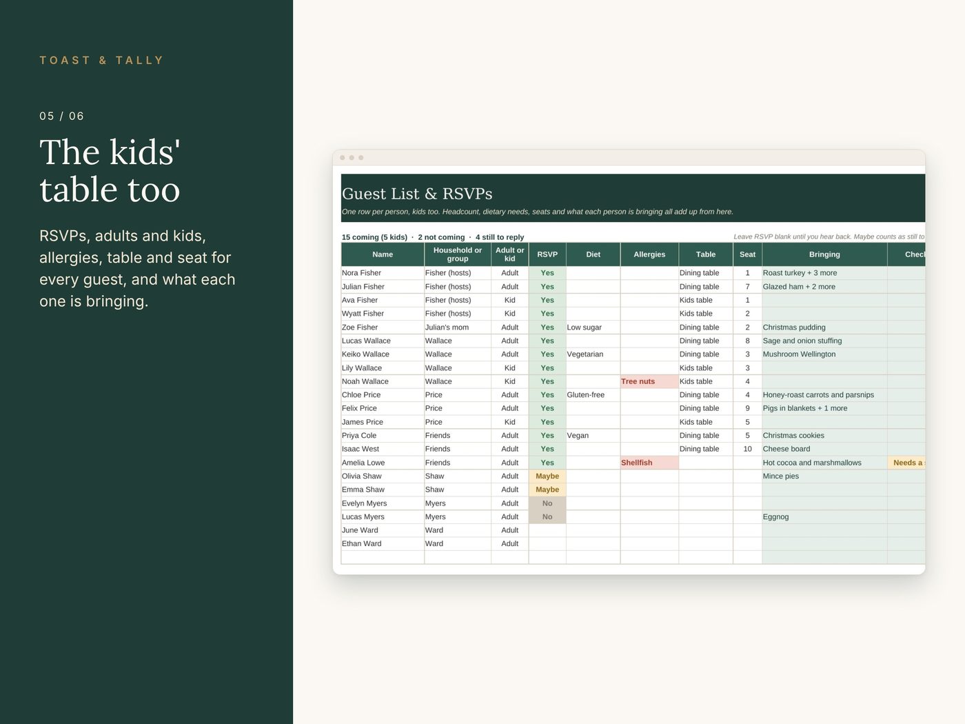The height and width of the screenshot is (724, 965).
Task: Select the 'Nora Fisher' name cell
Action: coord(383,273)
